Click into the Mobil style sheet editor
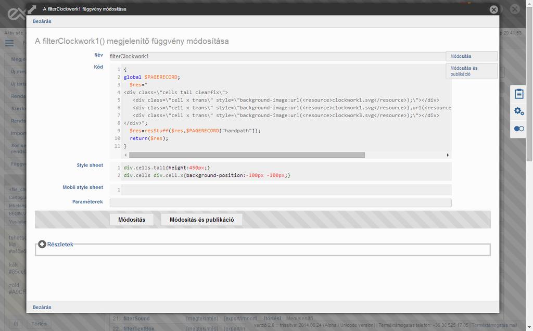Viewport: 533px width, 331px height. pos(286,189)
